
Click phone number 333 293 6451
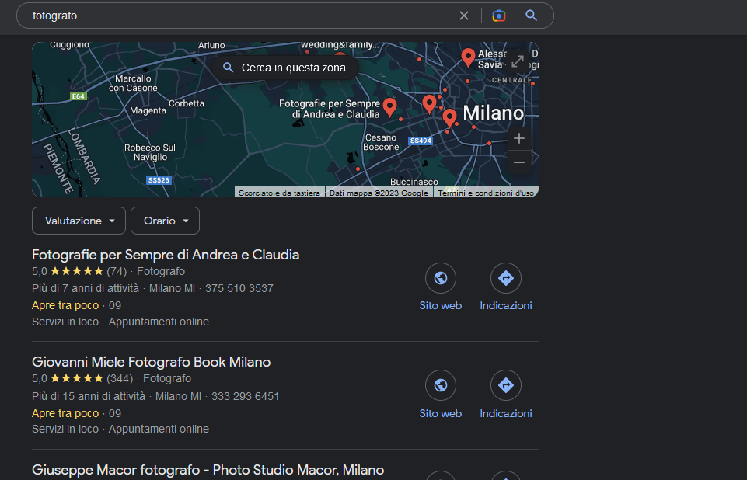click(x=246, y=396)
